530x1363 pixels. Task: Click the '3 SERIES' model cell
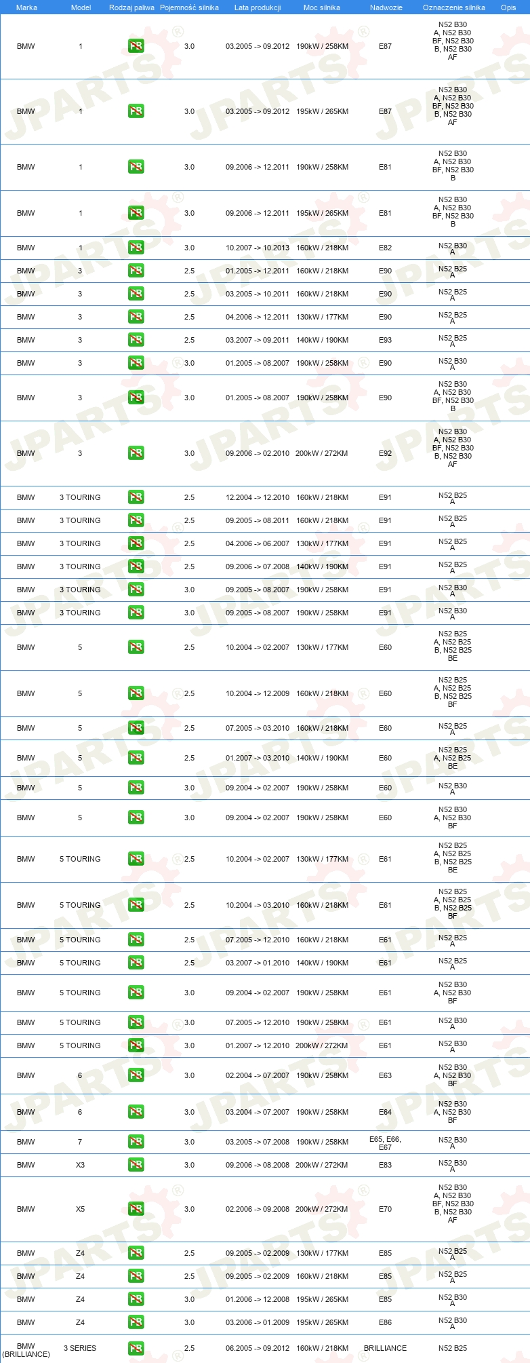coord(80,1348)
